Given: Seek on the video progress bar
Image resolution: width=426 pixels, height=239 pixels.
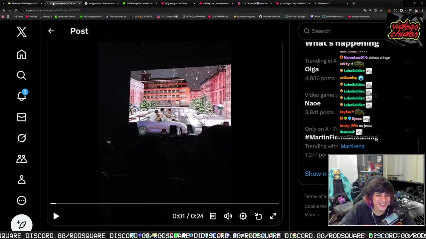Looking at the screenshot, I should coord(165,203).
